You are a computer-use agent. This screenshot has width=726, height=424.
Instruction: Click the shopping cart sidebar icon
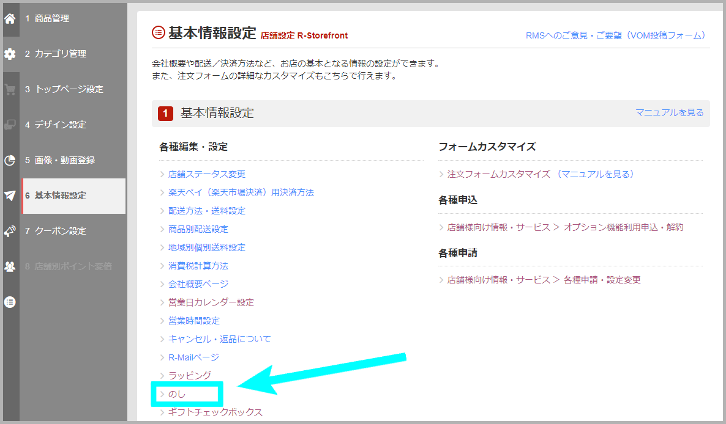pos(10,89)
